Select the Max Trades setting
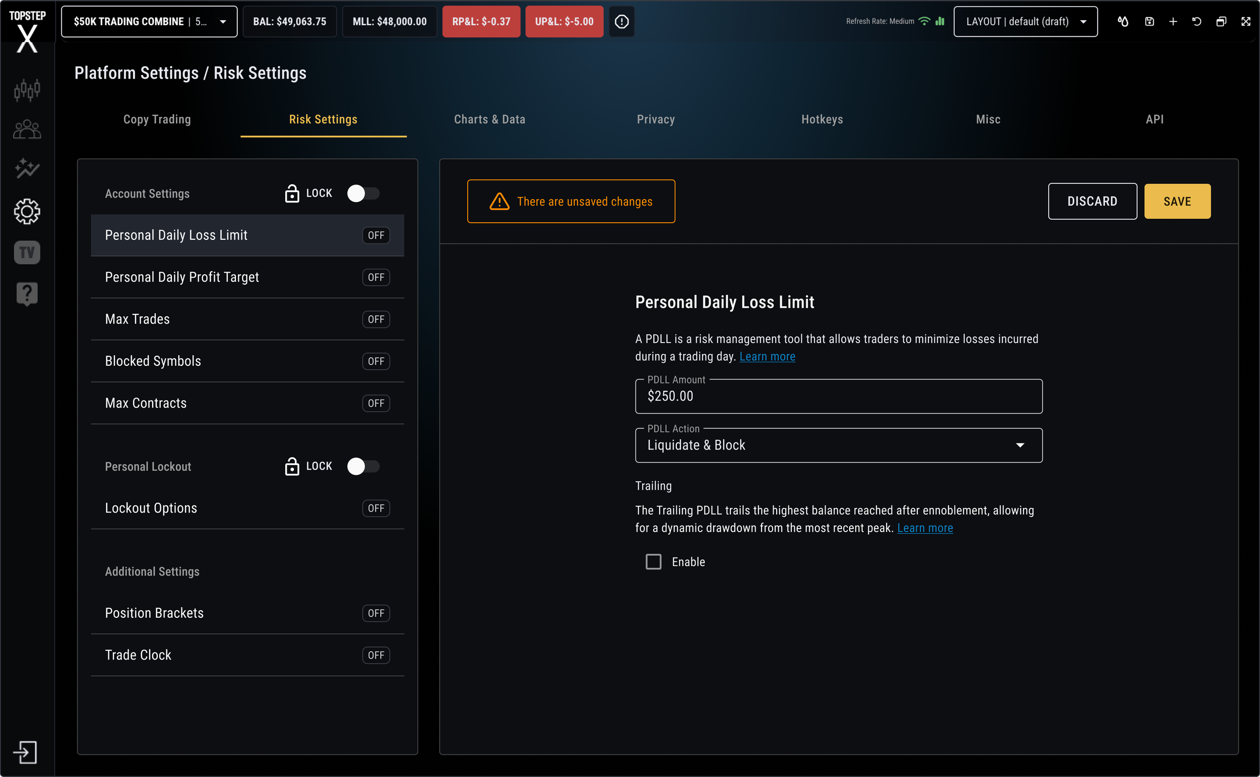 (247, 319)
